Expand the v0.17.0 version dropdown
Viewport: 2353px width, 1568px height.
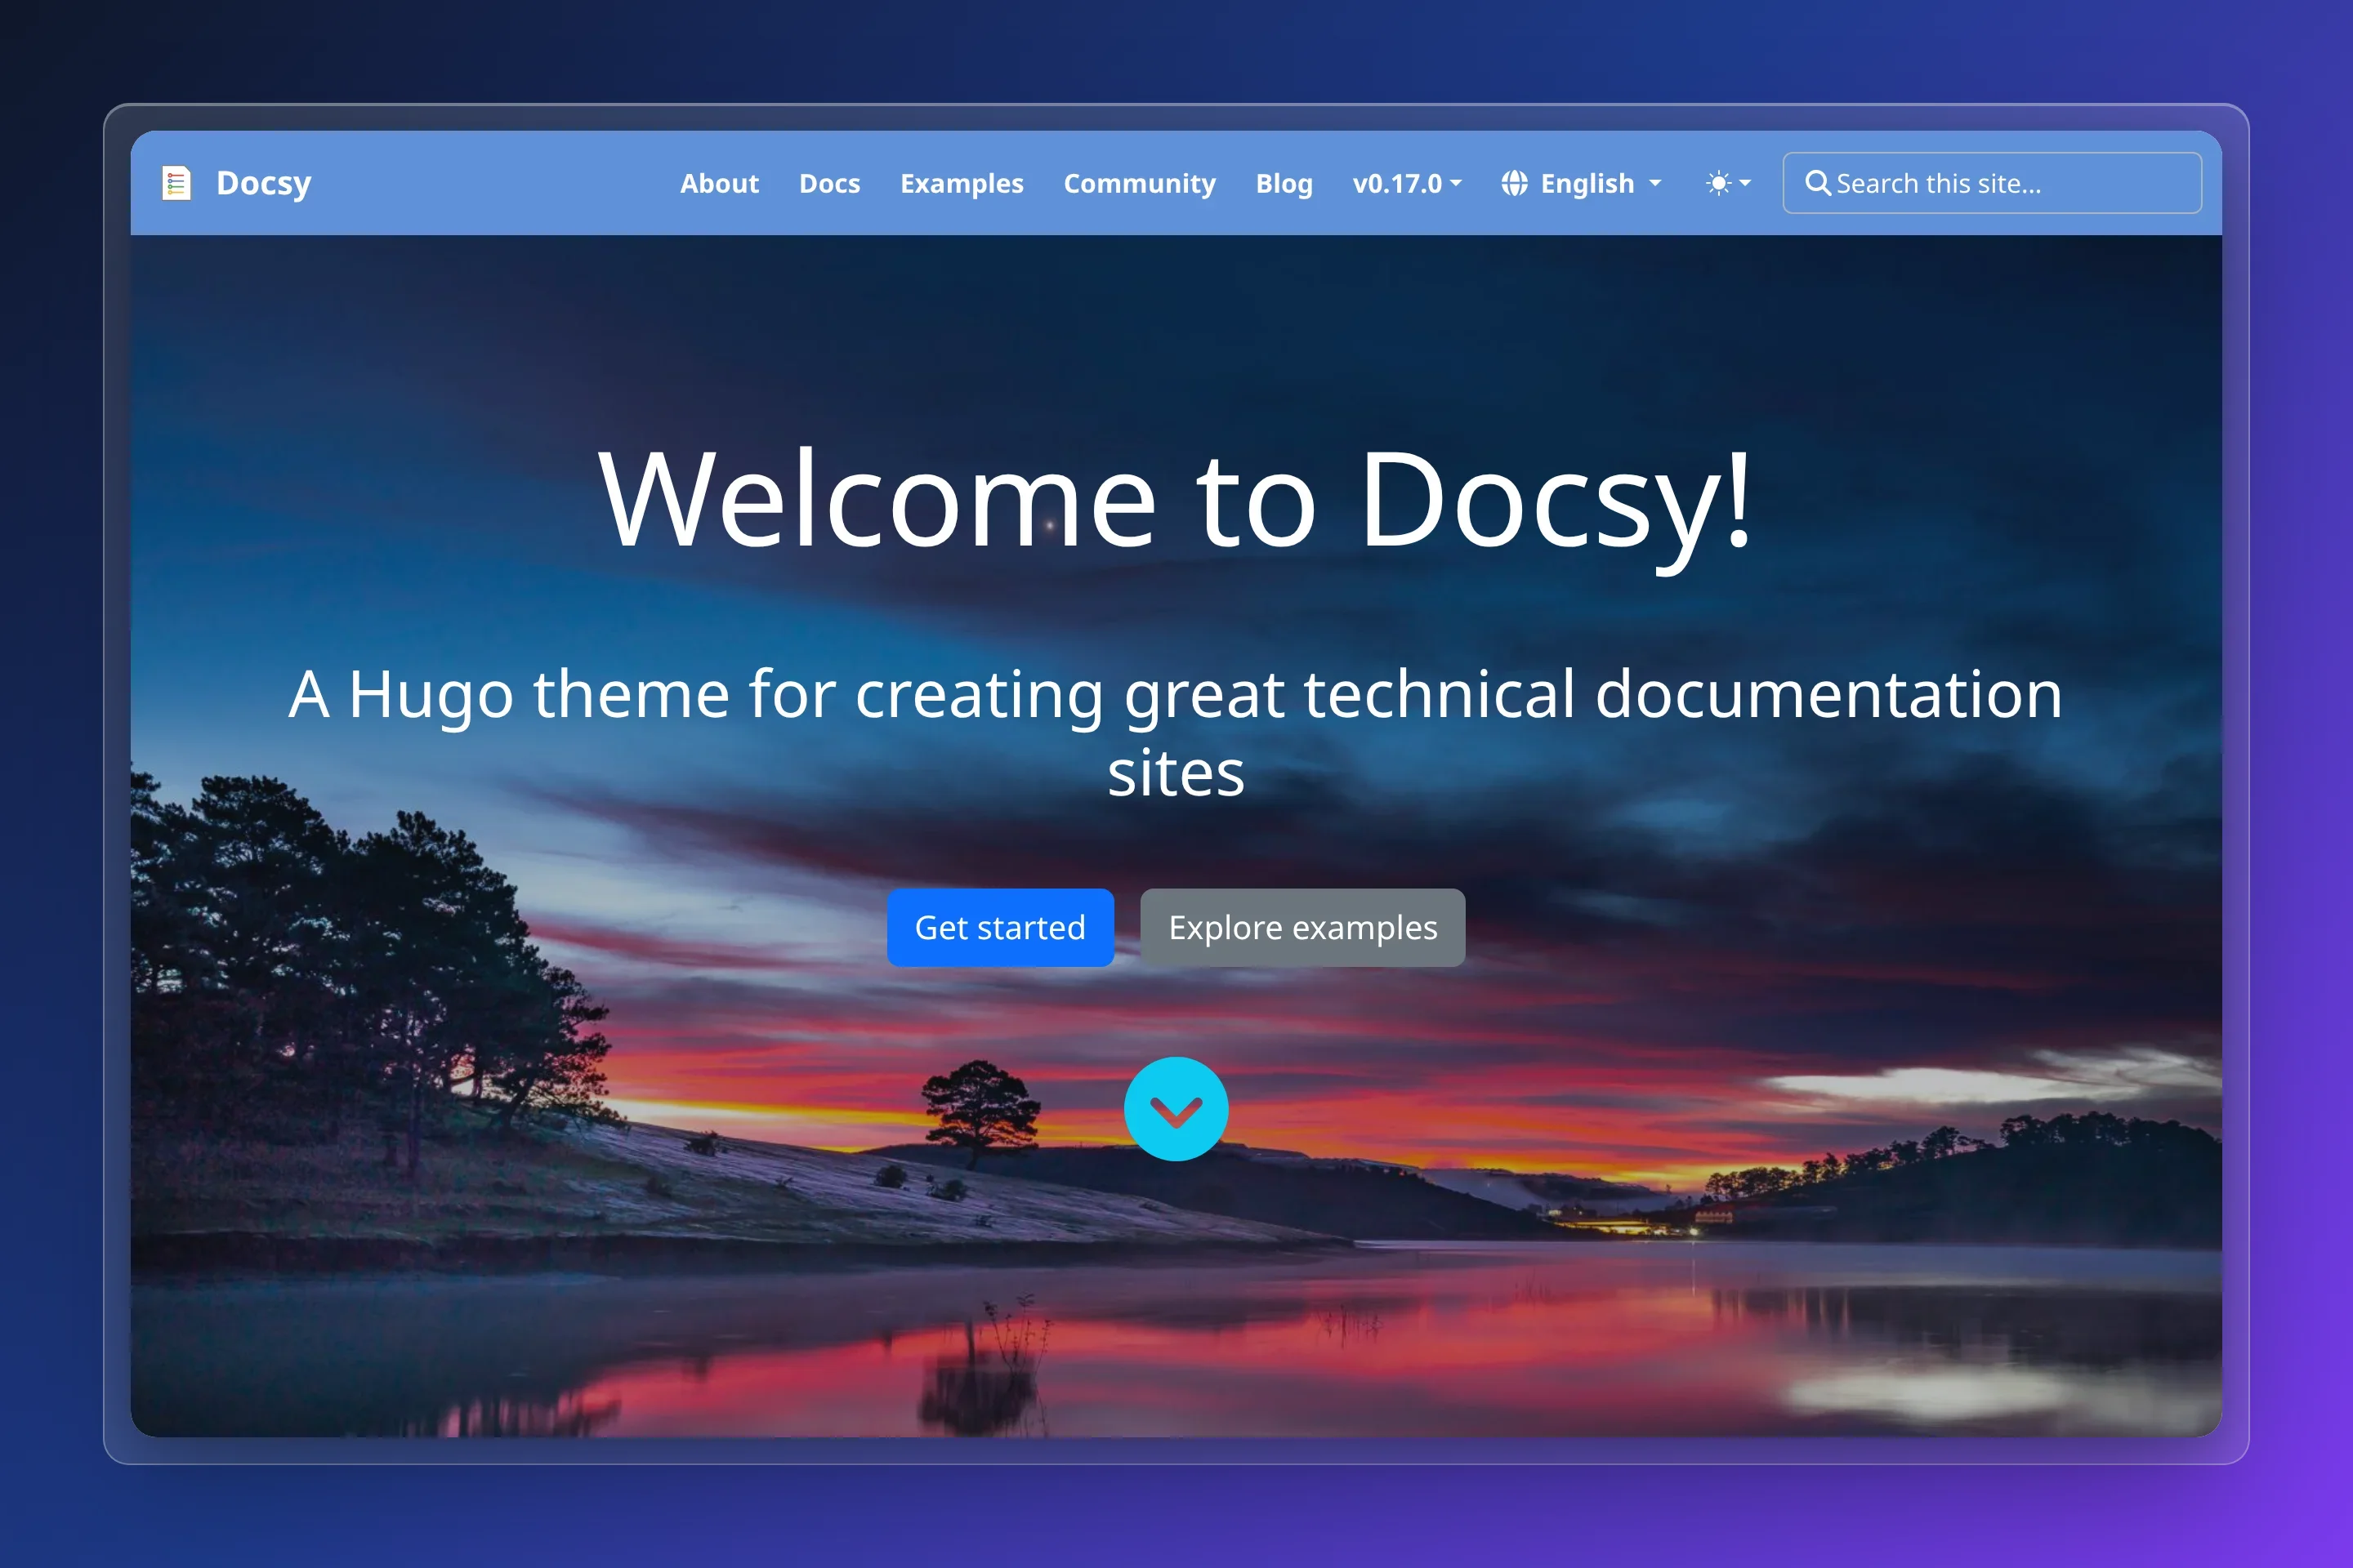coord(1407,183)
